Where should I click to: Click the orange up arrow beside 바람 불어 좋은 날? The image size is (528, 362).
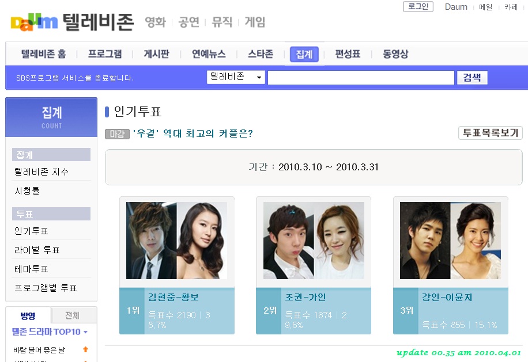[x=85, y=349]
